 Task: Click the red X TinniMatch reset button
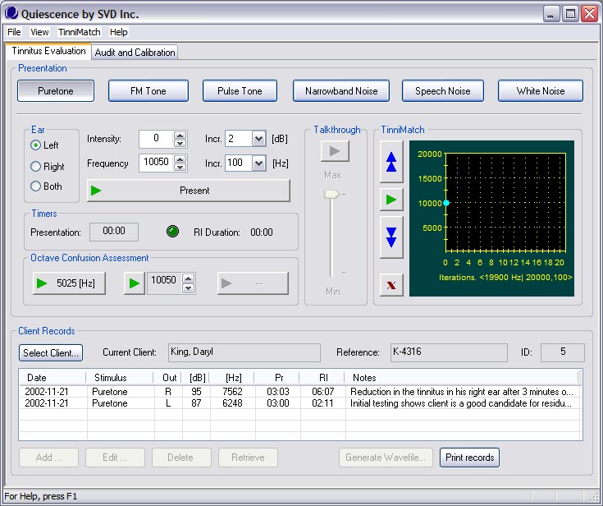[391, 284]
